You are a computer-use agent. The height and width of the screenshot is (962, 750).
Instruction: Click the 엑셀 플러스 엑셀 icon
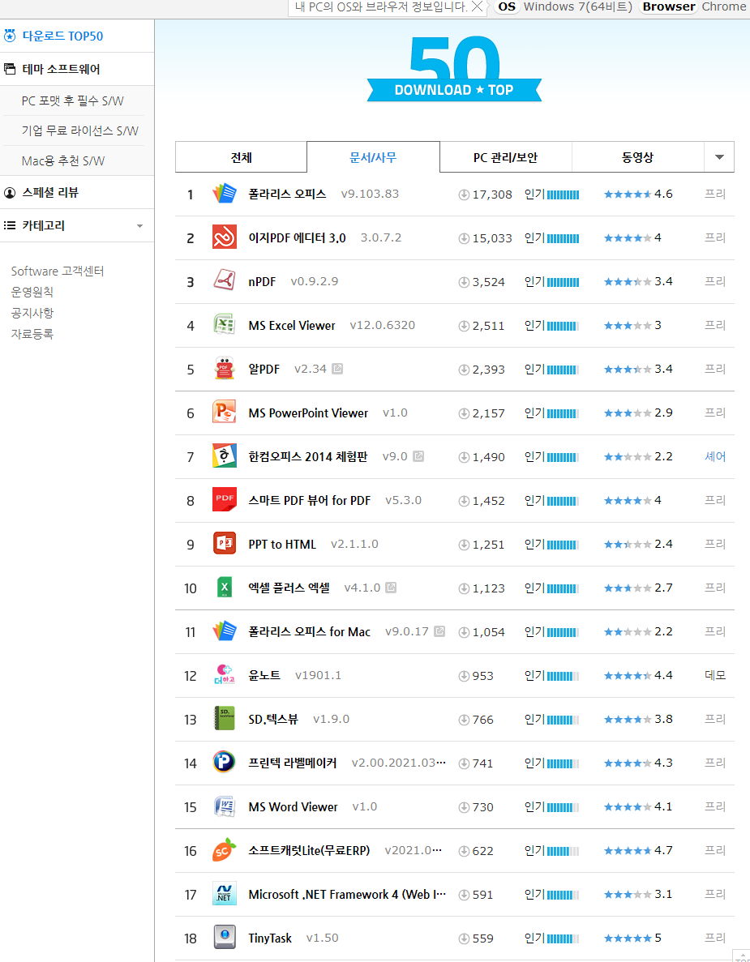tap(224, 588)
